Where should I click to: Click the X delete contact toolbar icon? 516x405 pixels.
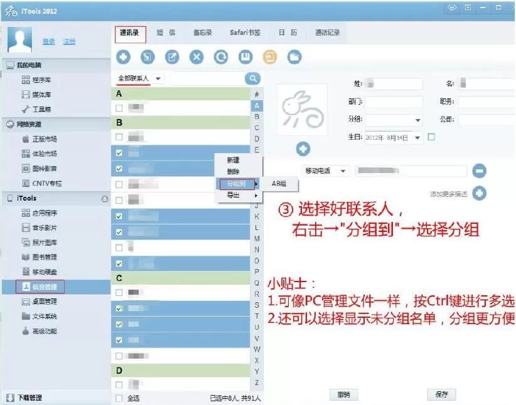tap(196, 57)
